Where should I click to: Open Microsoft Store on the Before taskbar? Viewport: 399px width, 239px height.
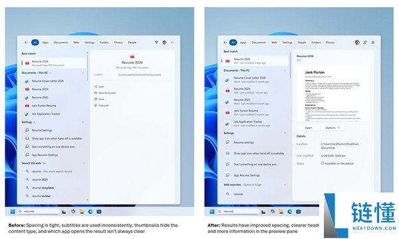99,212
